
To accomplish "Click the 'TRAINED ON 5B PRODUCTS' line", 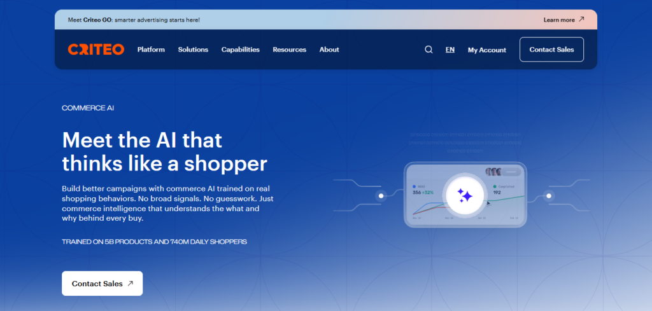I will click(x=154, y=241).
